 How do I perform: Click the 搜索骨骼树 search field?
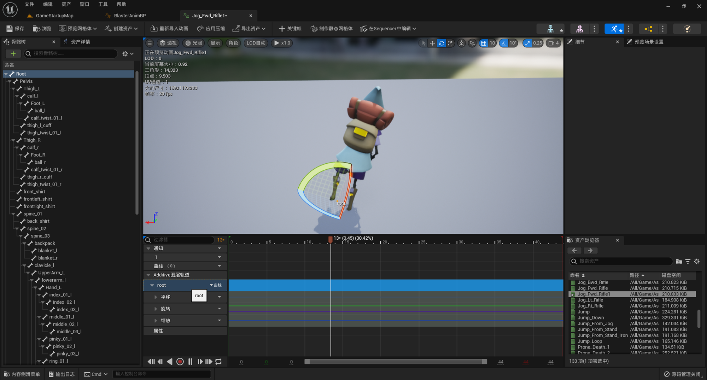point(71,54)
